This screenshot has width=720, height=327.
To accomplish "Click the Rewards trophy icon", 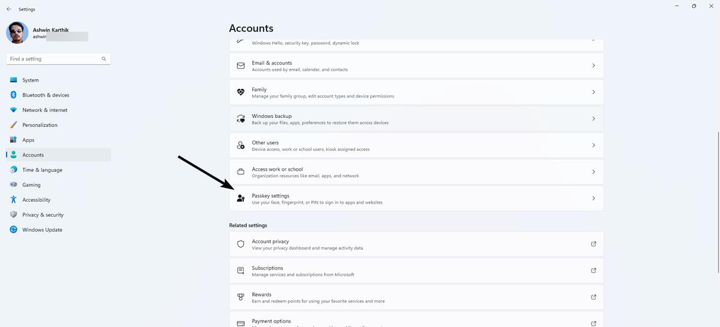I will point(241,297).
